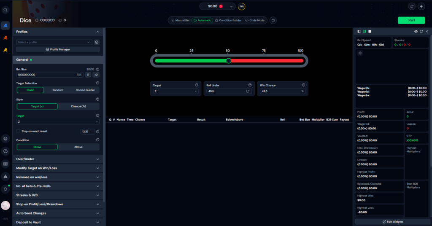
Task: Click the notification bell icon
Action: pyautogui.click(x=5, y=189)
